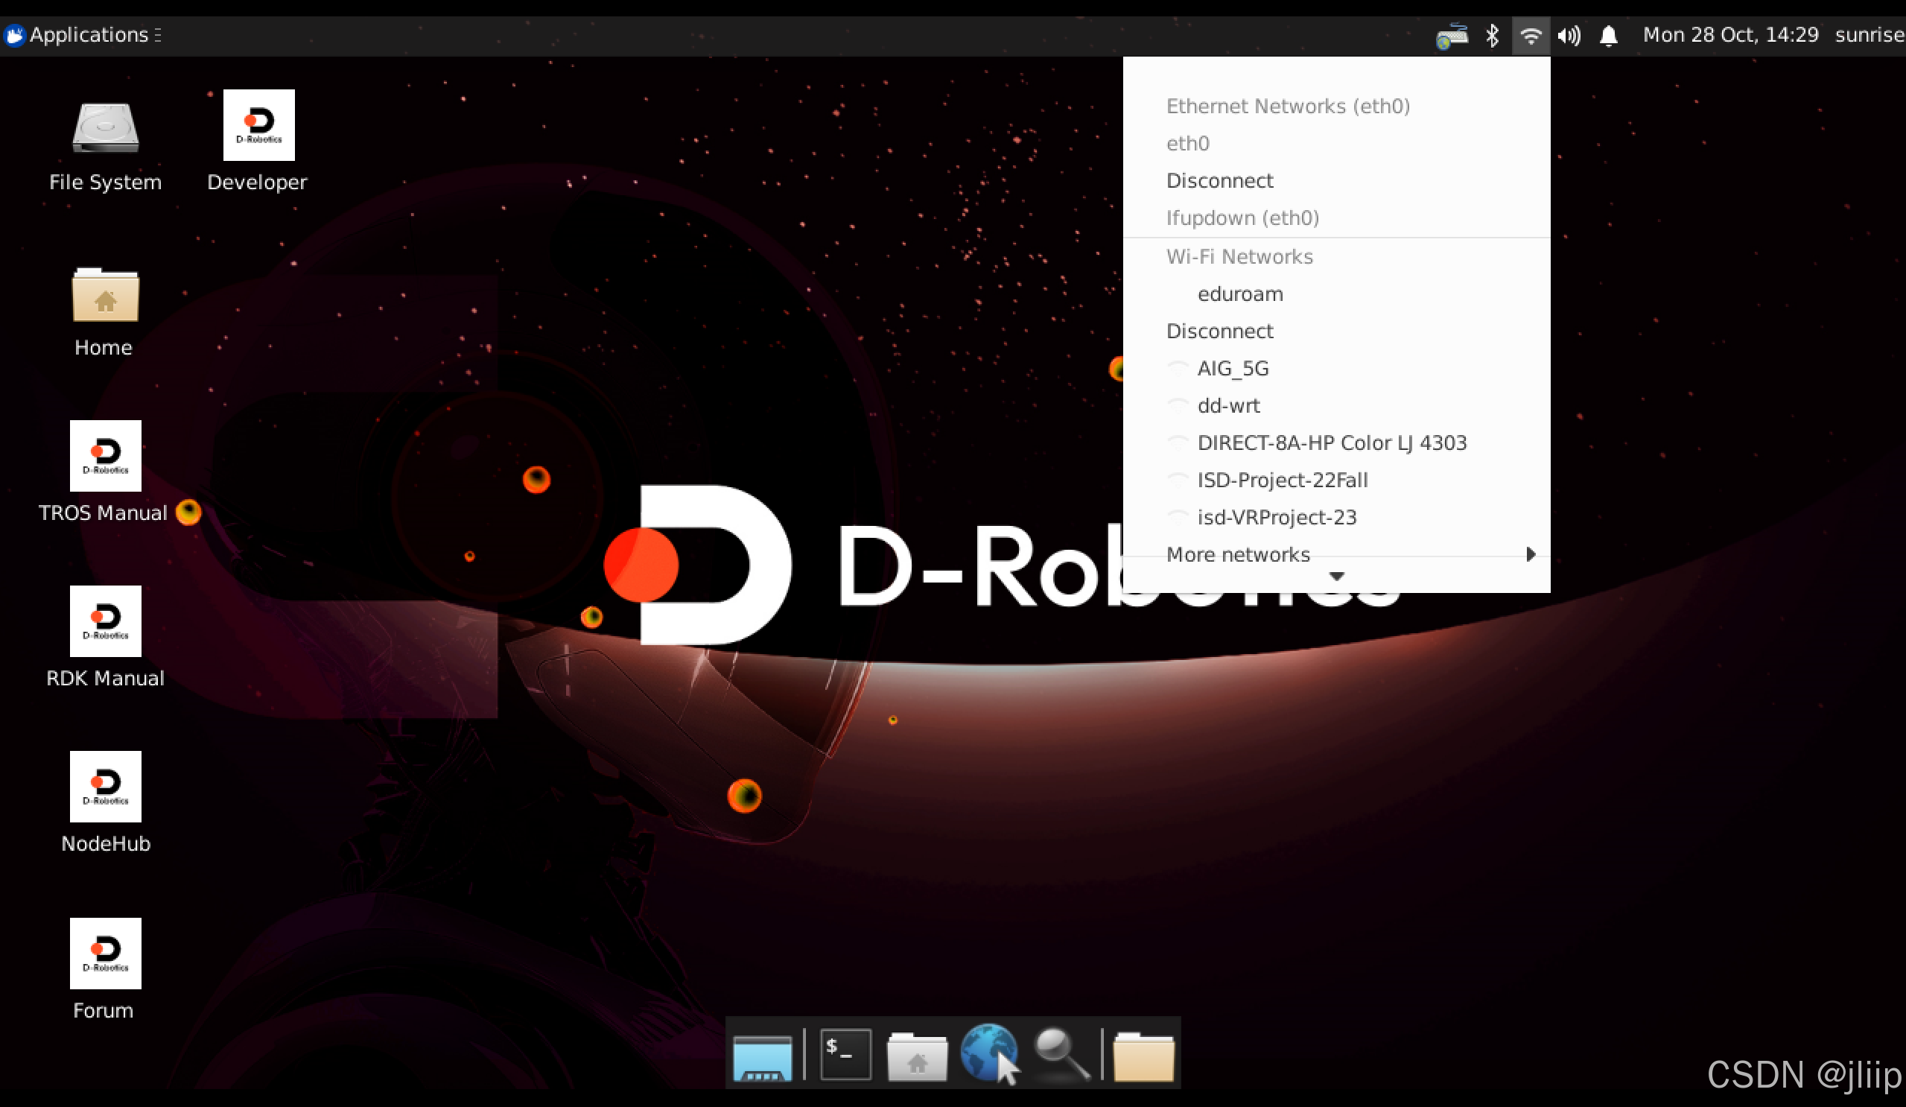The height and width of the screenshot is (1107, 1906).
Task: Disconnect the eth0 ethernet connection
Action: tap(1219, 180)
